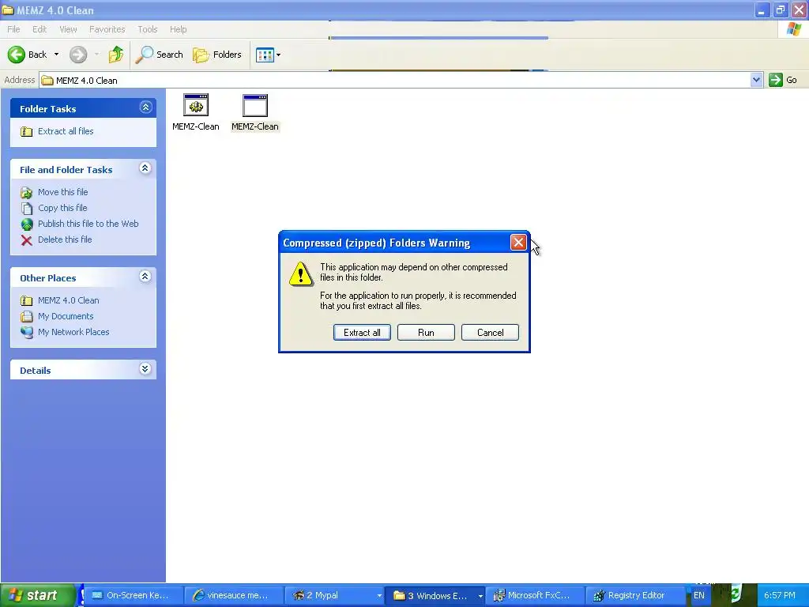Viewport: 809px width, 607px height.
Task: Click Extract all files link
Action: tap(66, 131)
